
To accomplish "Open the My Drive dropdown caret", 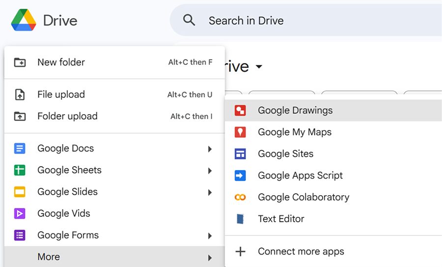I will pyautogui.click(x=259, y=67).
